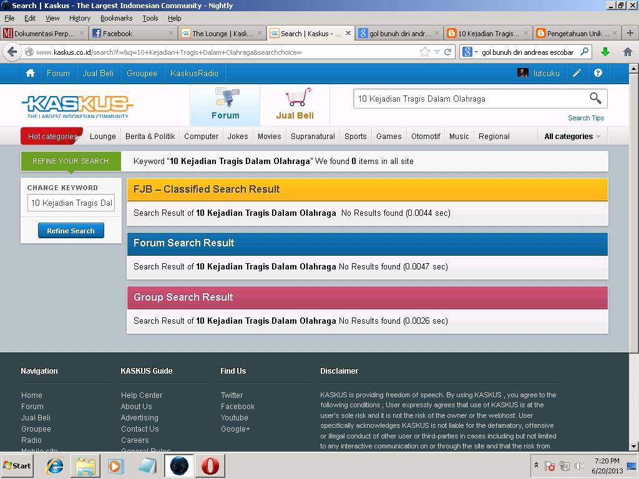This screenshot has height=479, width=639.
Task: Click the browser back arrow button
Action: pyautogui.click(x=12, y=52)
